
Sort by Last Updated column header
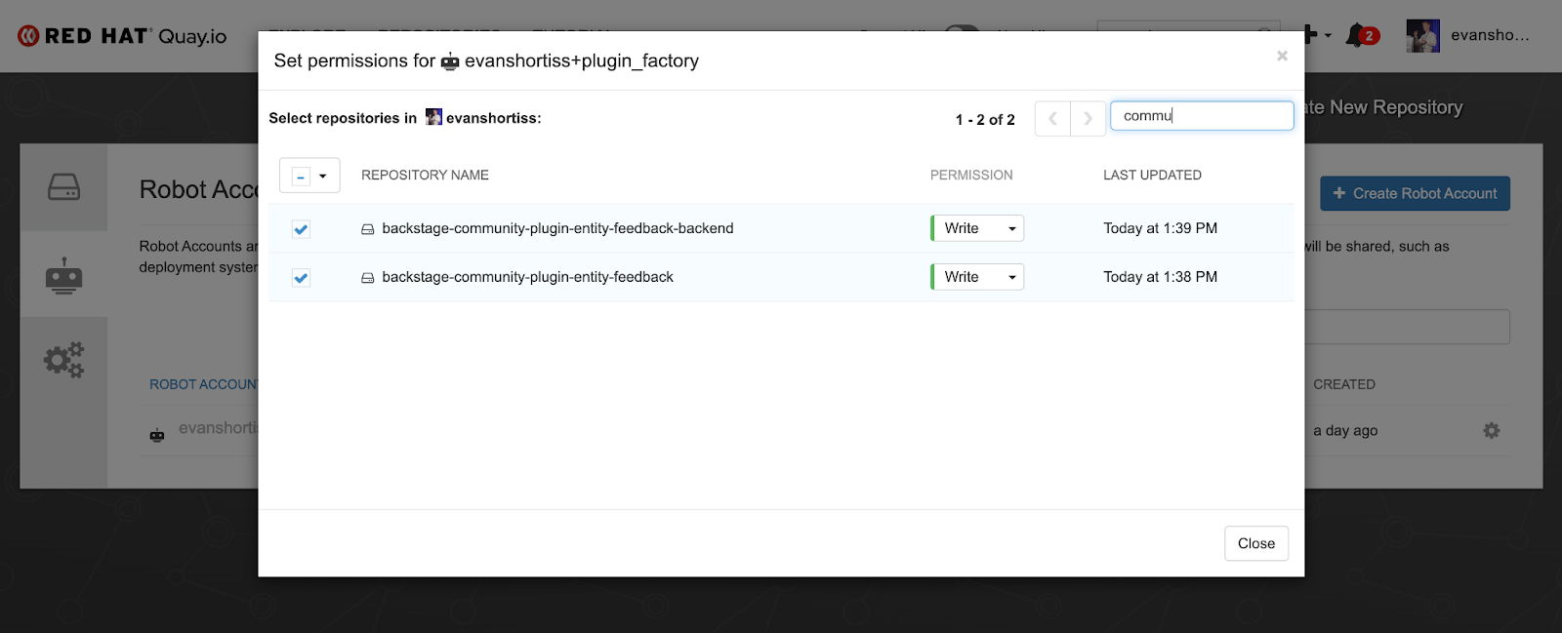[x=1152, y=176]
